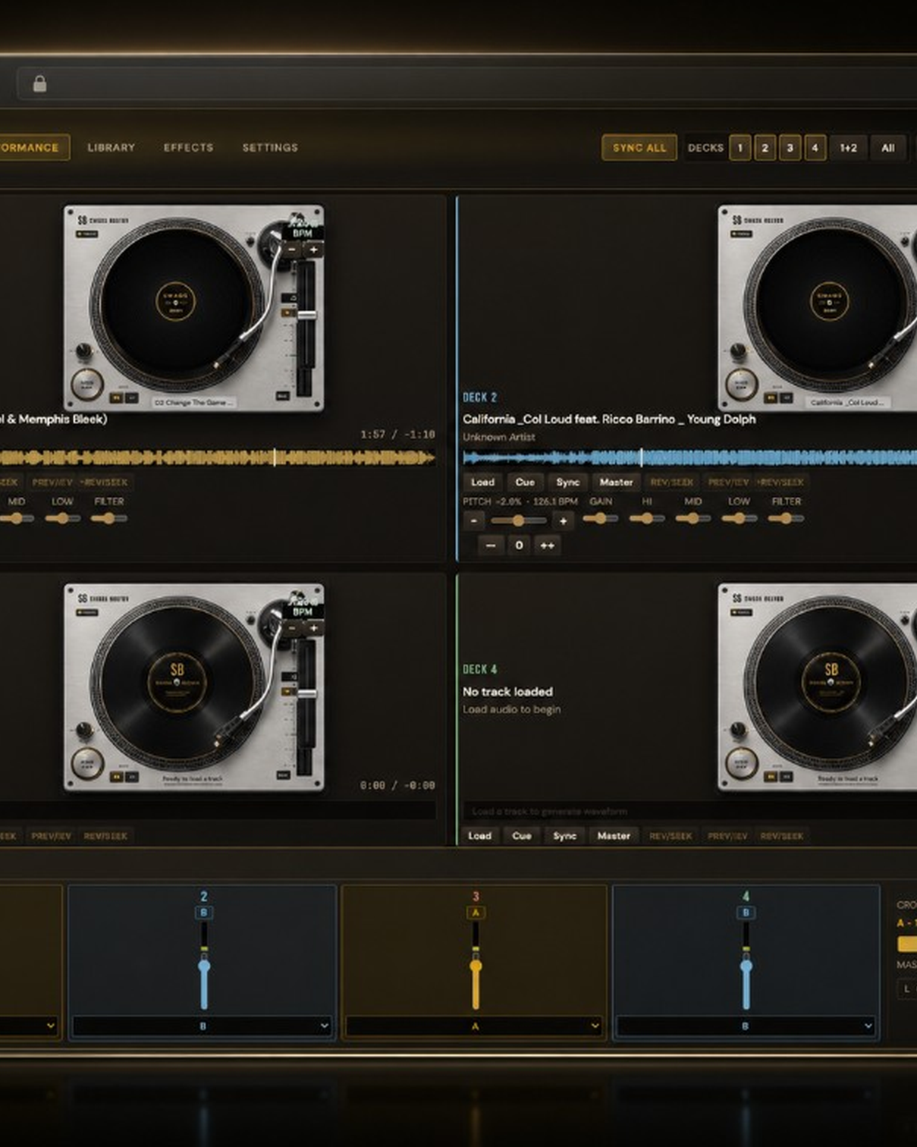Toggle deck 3 view button

tap(790, 148)
